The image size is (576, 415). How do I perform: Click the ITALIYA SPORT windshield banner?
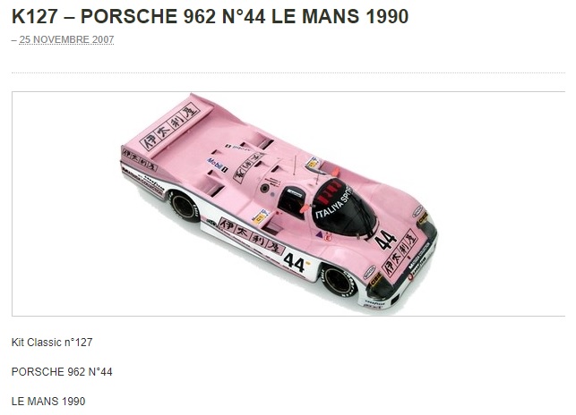[333, 204]
